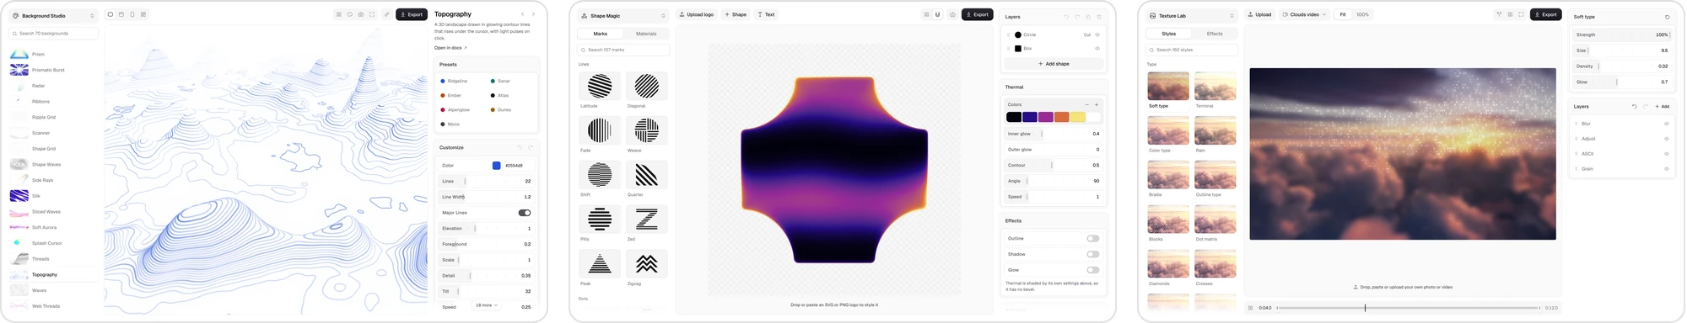Select the Shift mark

pyautogui.click(x=600, y=175)
